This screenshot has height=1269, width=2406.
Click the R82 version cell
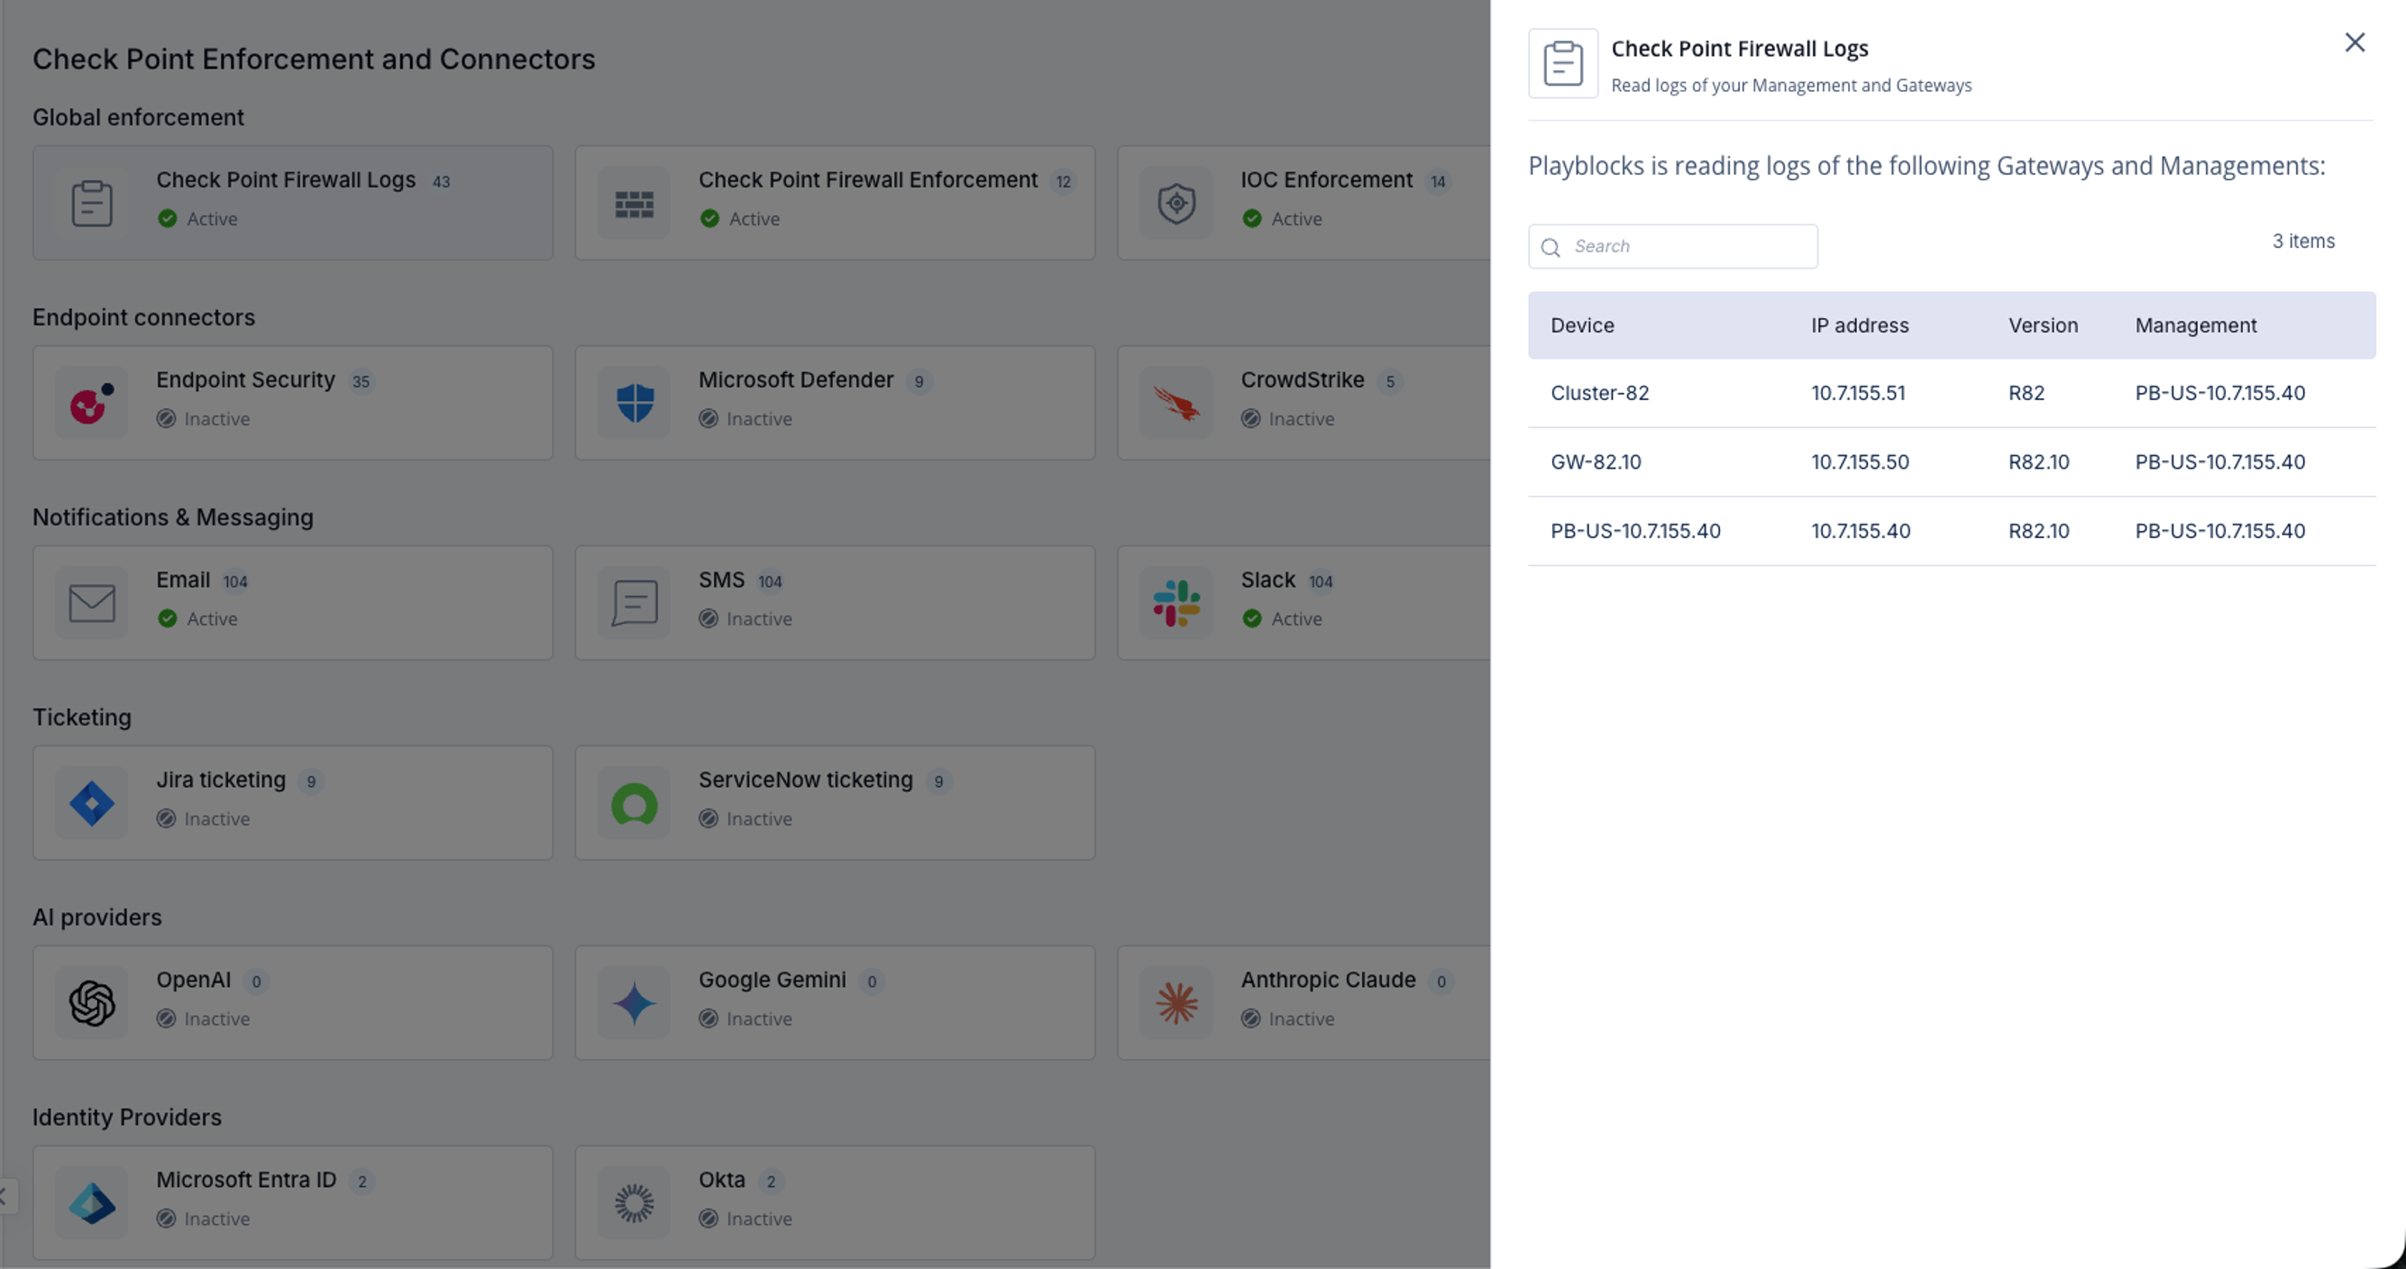click(x=2026, y=393)
